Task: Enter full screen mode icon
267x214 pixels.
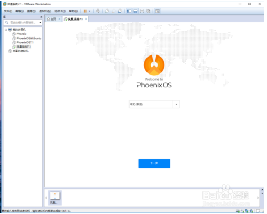Action: (142, 11)
